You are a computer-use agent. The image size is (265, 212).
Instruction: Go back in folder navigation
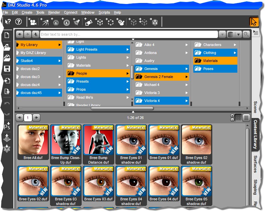tap(20, 34)
